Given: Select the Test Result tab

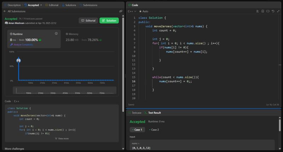Looking at the screenshot, I should (x=153, y=113).
